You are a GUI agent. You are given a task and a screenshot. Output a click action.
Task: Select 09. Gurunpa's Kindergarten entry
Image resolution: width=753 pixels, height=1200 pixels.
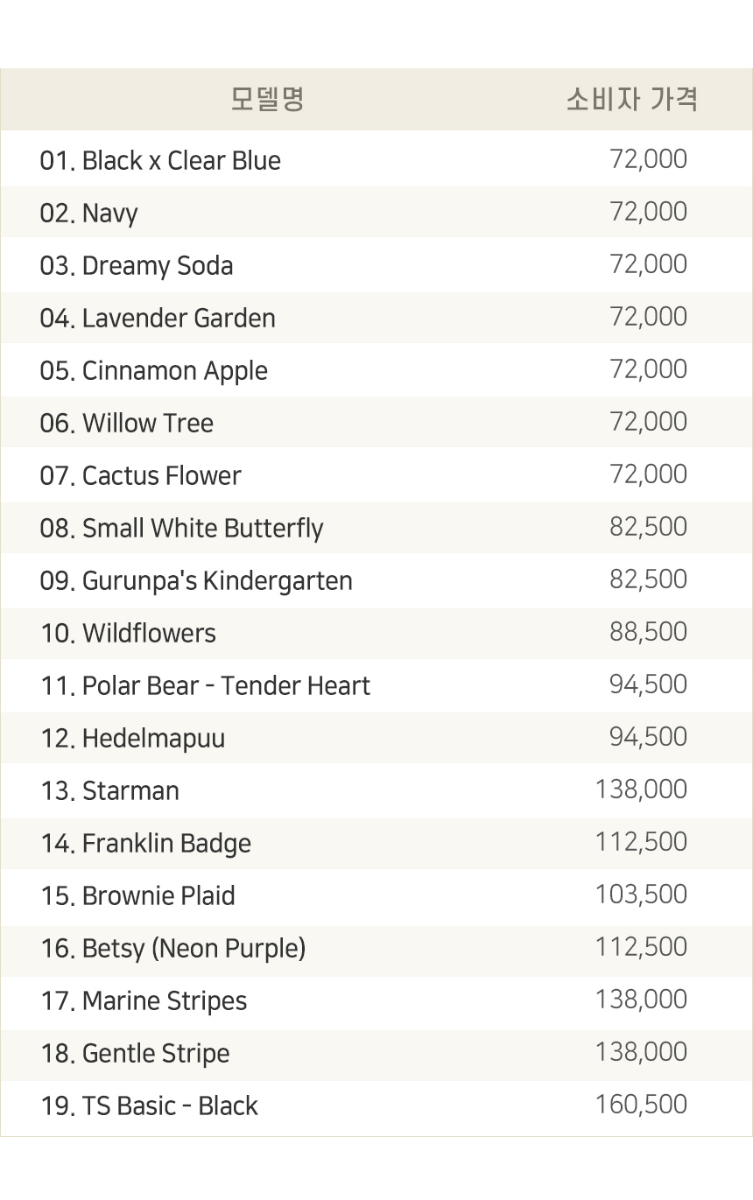coord(196,581)
